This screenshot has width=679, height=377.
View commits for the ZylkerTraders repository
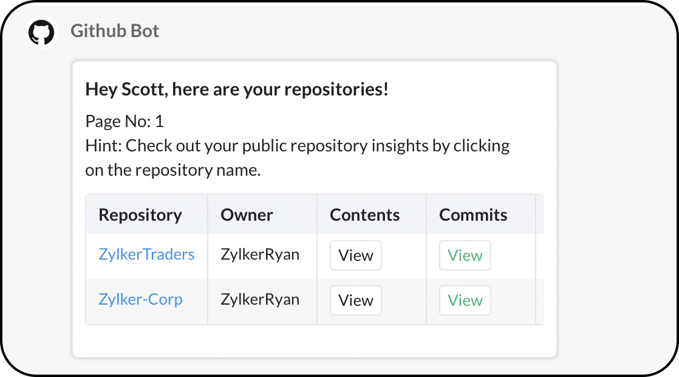465,255
